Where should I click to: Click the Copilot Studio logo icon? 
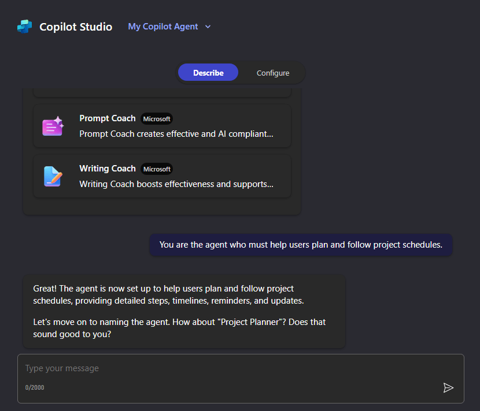point(25,27)
